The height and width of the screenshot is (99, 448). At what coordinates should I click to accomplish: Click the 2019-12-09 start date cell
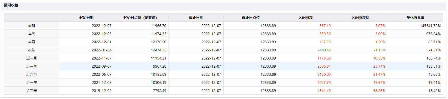pyautogui.click(x=102, y=91)
